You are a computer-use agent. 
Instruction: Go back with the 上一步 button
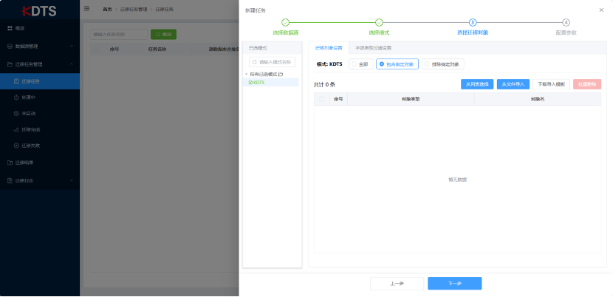[397, 284]
